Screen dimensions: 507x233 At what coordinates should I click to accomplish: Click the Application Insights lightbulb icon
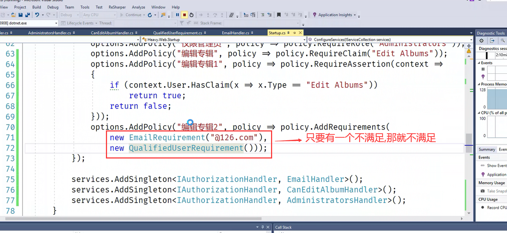315,15
